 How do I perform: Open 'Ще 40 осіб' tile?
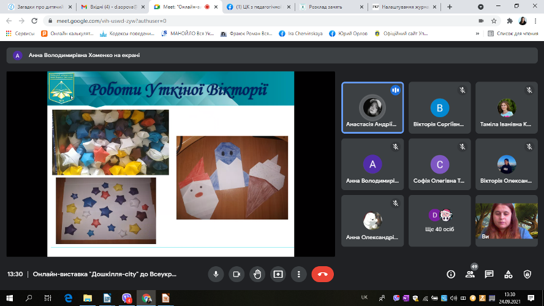pos(440,221)
